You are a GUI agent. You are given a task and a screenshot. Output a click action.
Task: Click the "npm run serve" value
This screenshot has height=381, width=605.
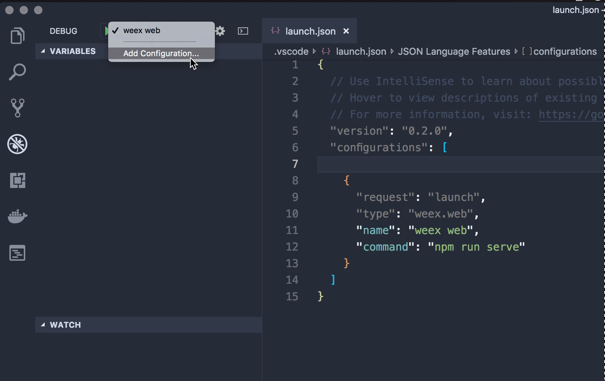click(x=476, y=247)
